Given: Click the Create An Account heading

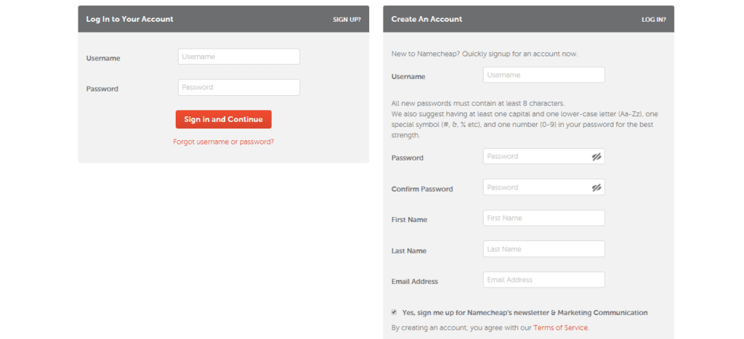Looking at the screenshot, I should 426,20.
